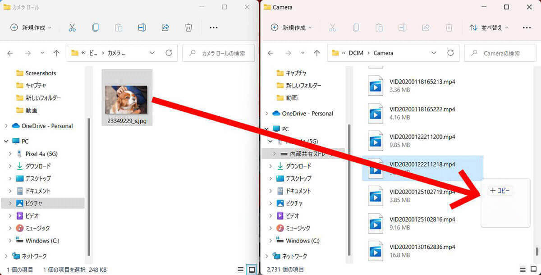Viewport: 541px width, 275px height.
Task: Select 23349229_s.jpg thumbnail
Action: coord(127,97)
